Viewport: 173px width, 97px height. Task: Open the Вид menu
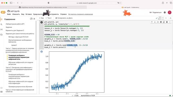(x=23, y=14)
